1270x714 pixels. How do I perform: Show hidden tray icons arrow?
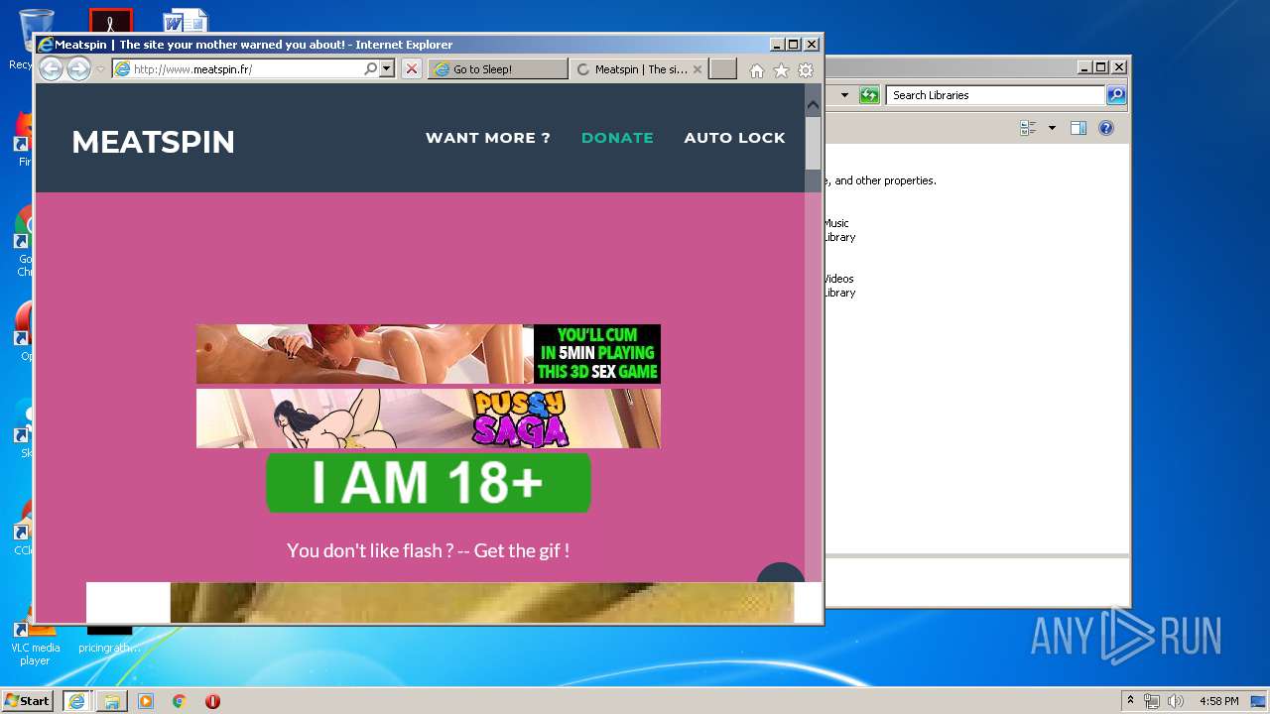click(1130, 701)
